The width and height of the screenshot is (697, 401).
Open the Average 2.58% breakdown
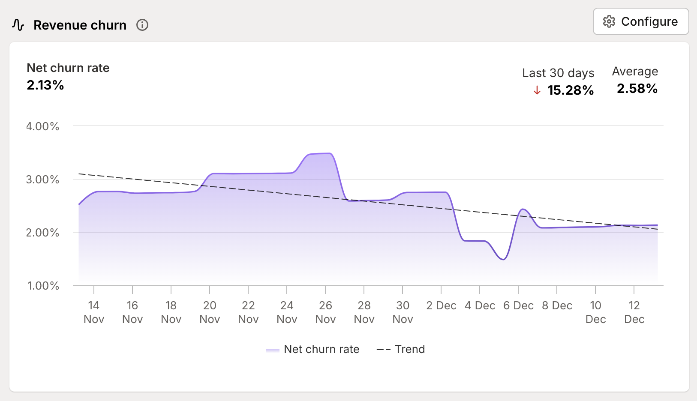(x=637, y=89)
